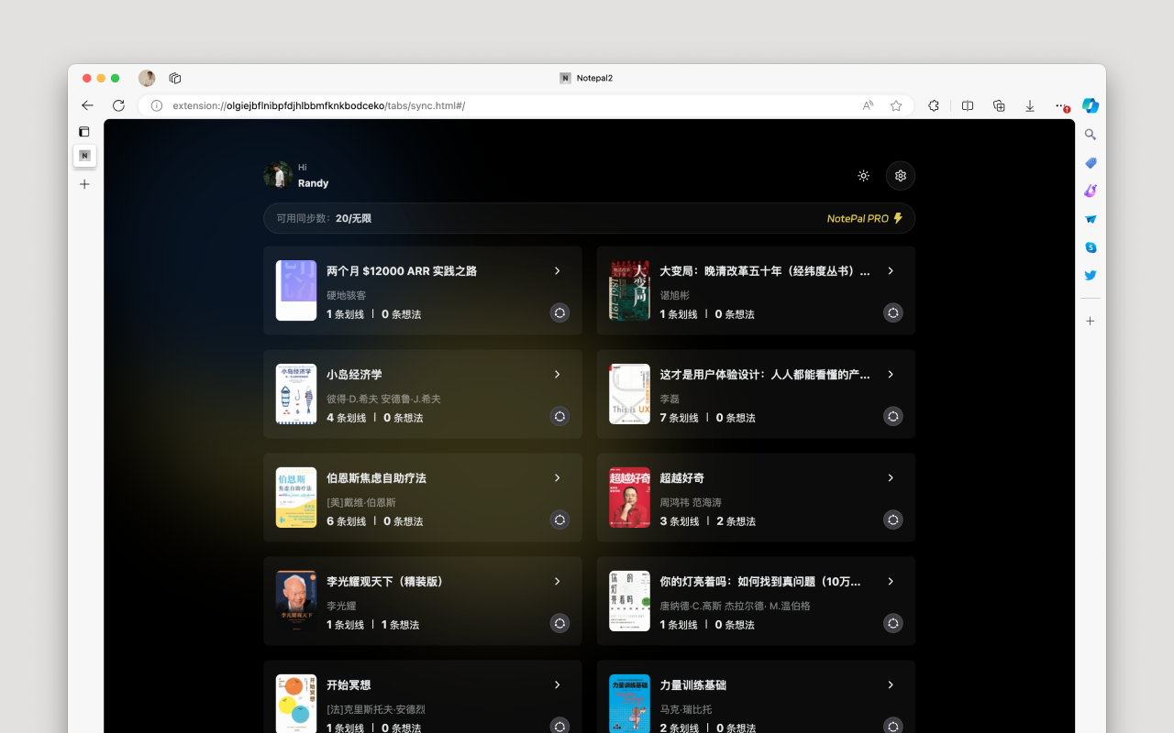The width and height of the screenshot is (1174, 733).
Task: Sync notes for 超越好奇
Action: (892, 520)
